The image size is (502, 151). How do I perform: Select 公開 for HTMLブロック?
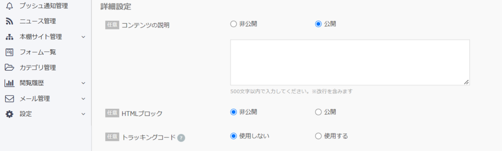(318, 112)
